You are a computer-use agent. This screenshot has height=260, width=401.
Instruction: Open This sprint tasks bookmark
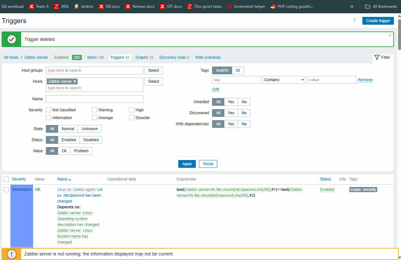coord(204,6)
